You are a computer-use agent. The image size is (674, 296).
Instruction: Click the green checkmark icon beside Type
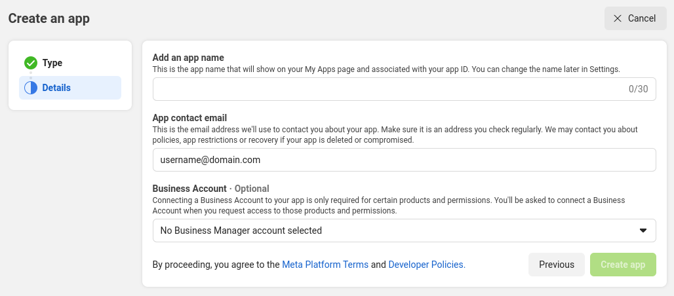[x=31, y=63]
